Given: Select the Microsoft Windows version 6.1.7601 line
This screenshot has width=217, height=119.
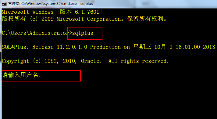Looking at the screenshot, I should click(x=52, y=12).
